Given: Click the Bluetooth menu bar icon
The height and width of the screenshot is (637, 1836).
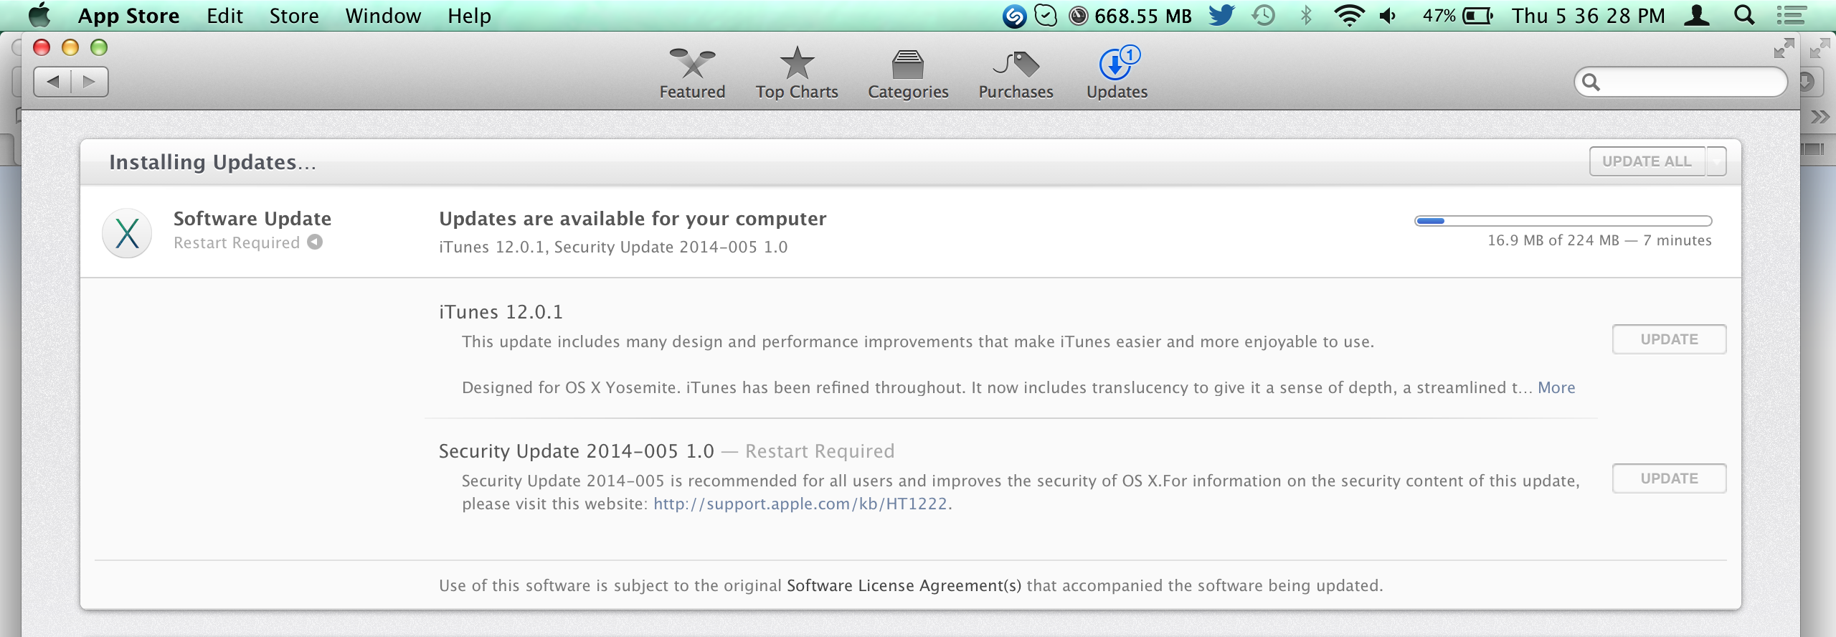Looking at the screenshot, I should [1306, 16].
